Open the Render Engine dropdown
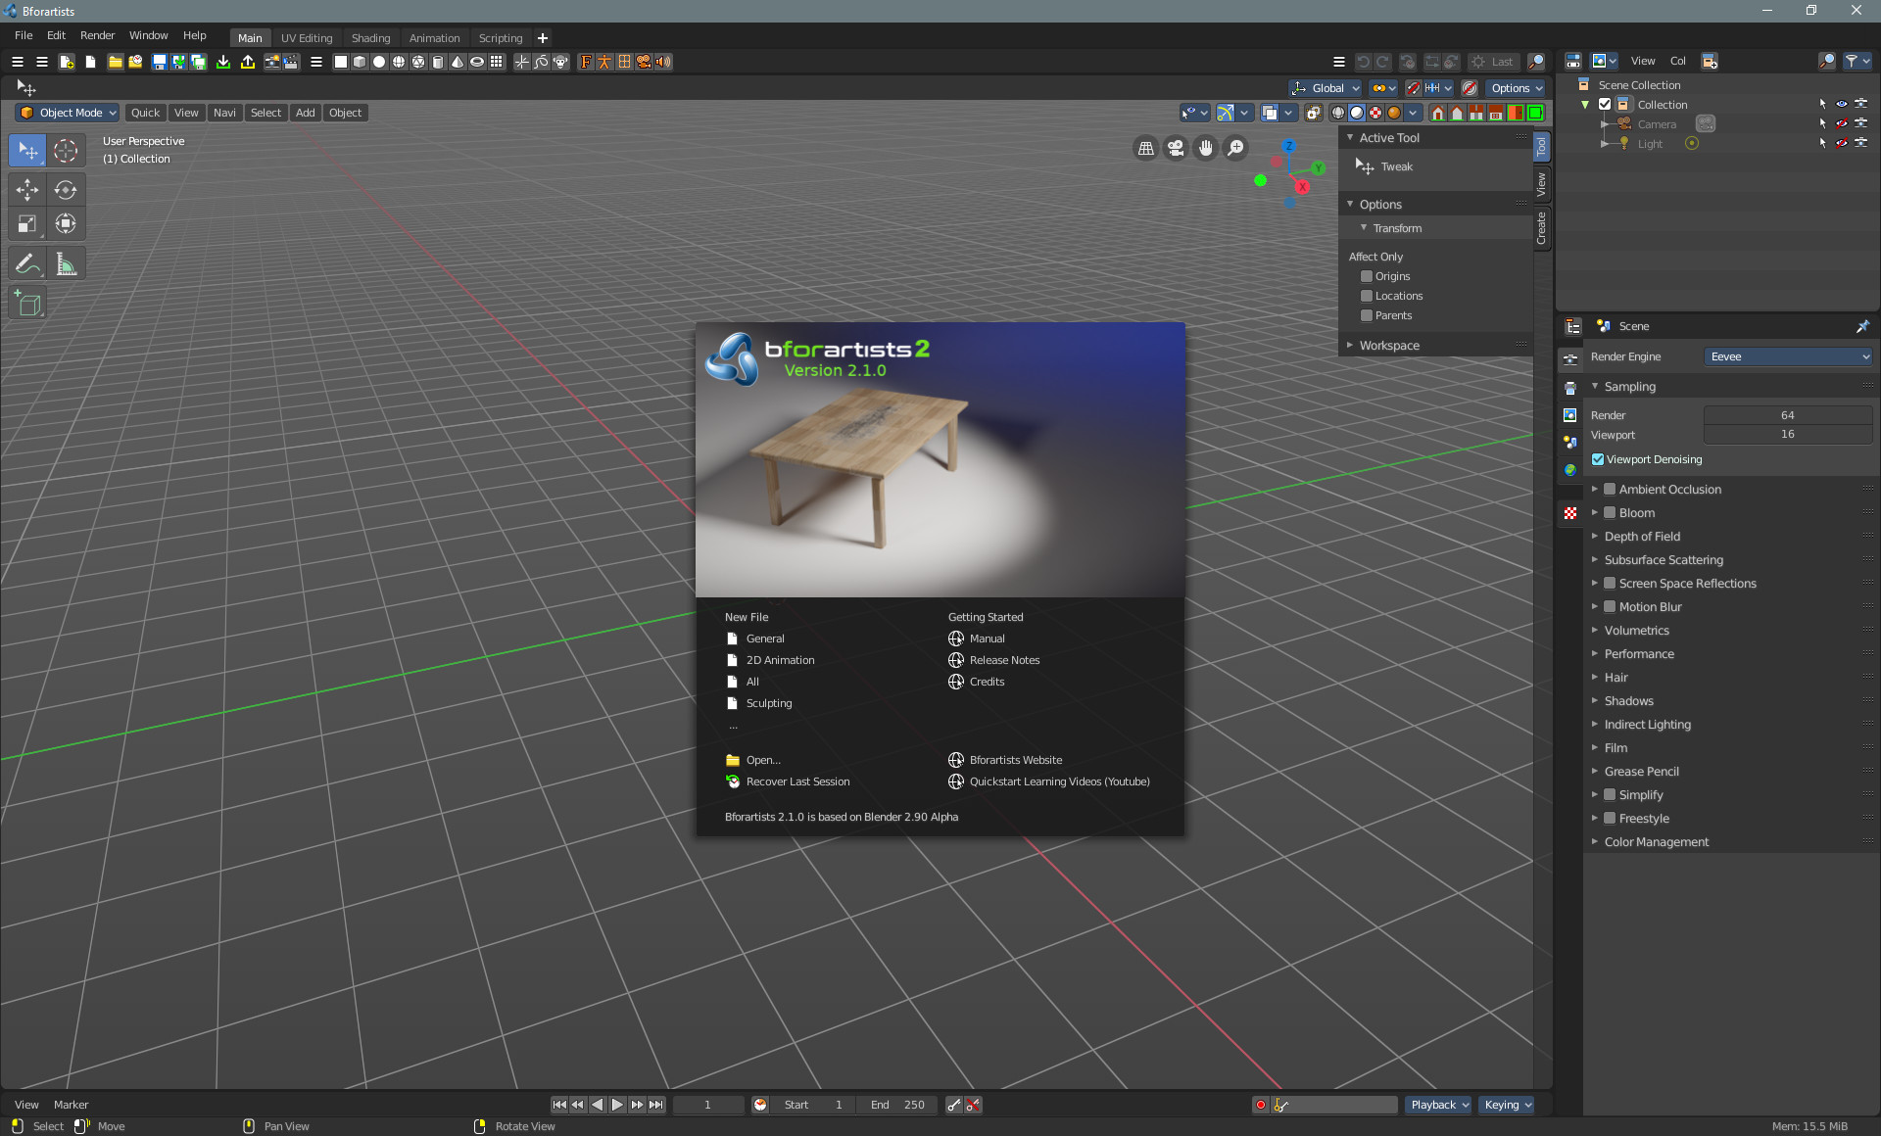 coord(1788,356)
